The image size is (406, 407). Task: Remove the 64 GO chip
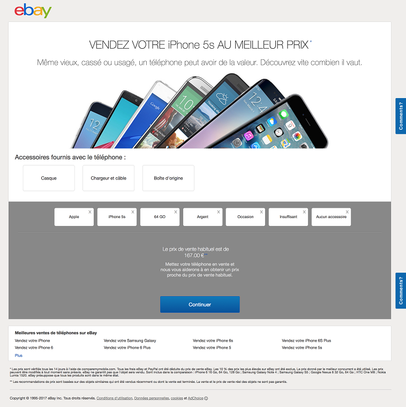(x=176, y=212)
